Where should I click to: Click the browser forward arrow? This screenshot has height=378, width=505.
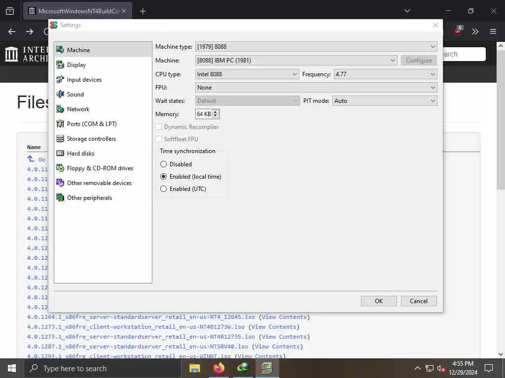pos(29,31)
